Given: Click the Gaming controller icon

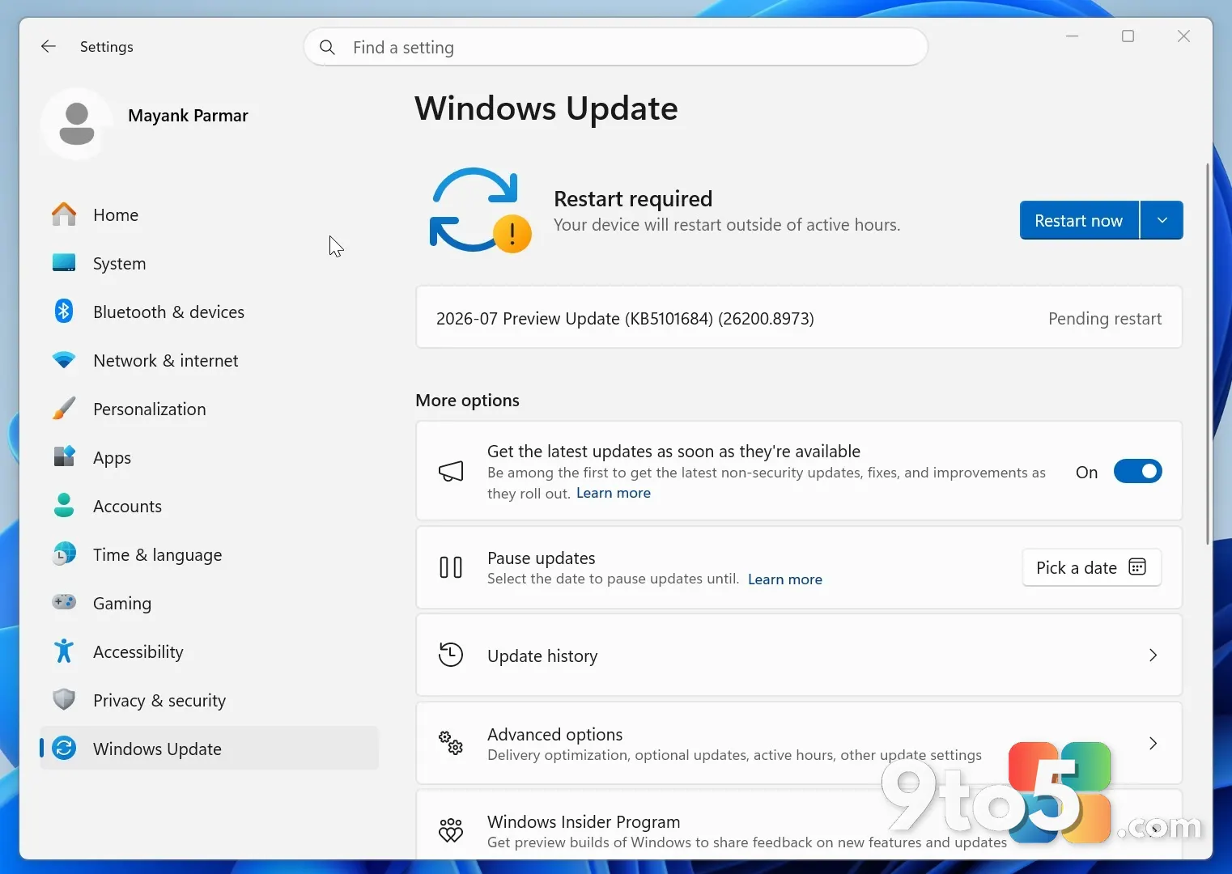Looking at the screenshot, I should tap(64, 602).
